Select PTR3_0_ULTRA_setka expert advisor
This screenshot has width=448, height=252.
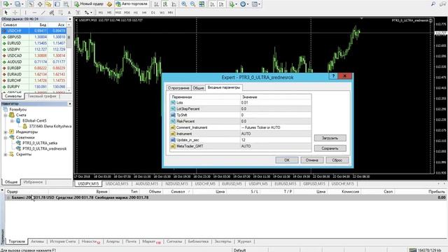tap(40, 143)
